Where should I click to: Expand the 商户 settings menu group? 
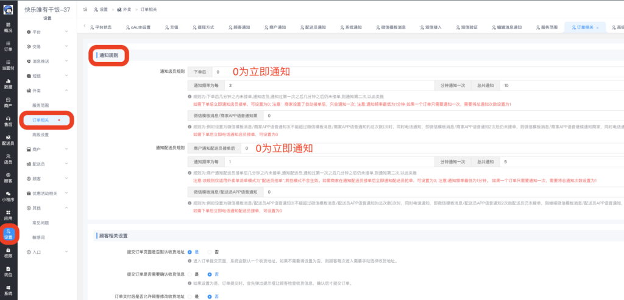pos(48,149)
